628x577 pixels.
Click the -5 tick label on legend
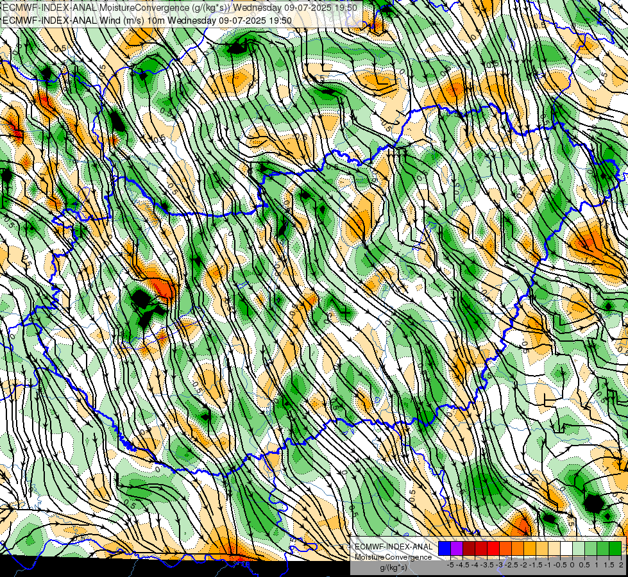coord(450,565)
